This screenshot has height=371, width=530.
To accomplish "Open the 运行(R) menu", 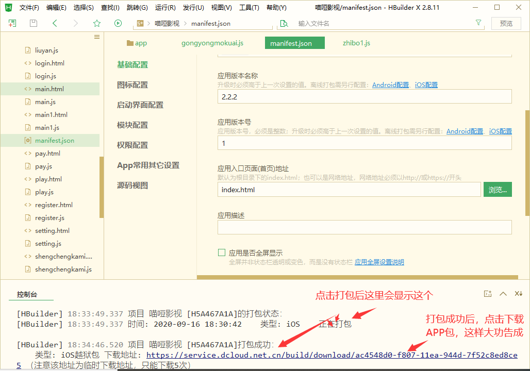I will coord(165,7).
